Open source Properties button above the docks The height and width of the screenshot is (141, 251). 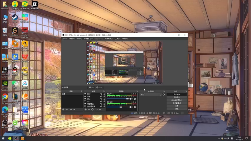pyautogui.click(x=92, y=87)
